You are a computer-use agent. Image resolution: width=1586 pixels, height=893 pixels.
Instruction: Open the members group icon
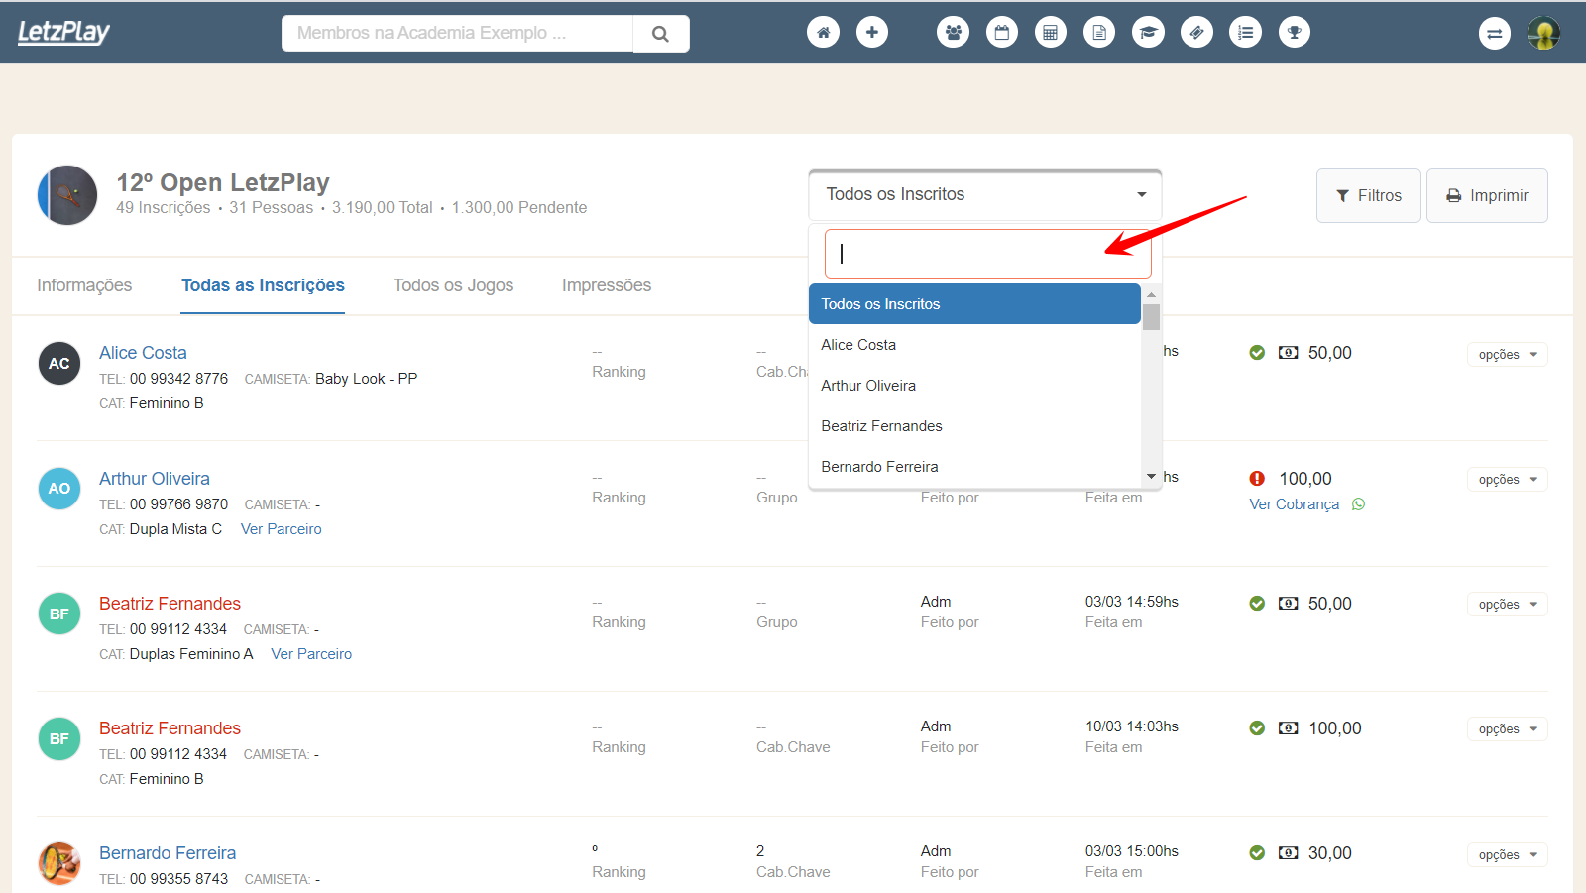pyautogui.click(x=953, y=33)
